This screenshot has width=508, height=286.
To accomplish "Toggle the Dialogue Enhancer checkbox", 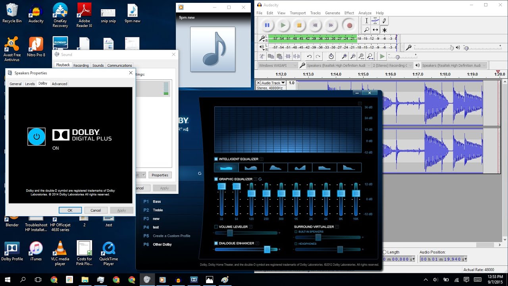I will coord(216,243).
